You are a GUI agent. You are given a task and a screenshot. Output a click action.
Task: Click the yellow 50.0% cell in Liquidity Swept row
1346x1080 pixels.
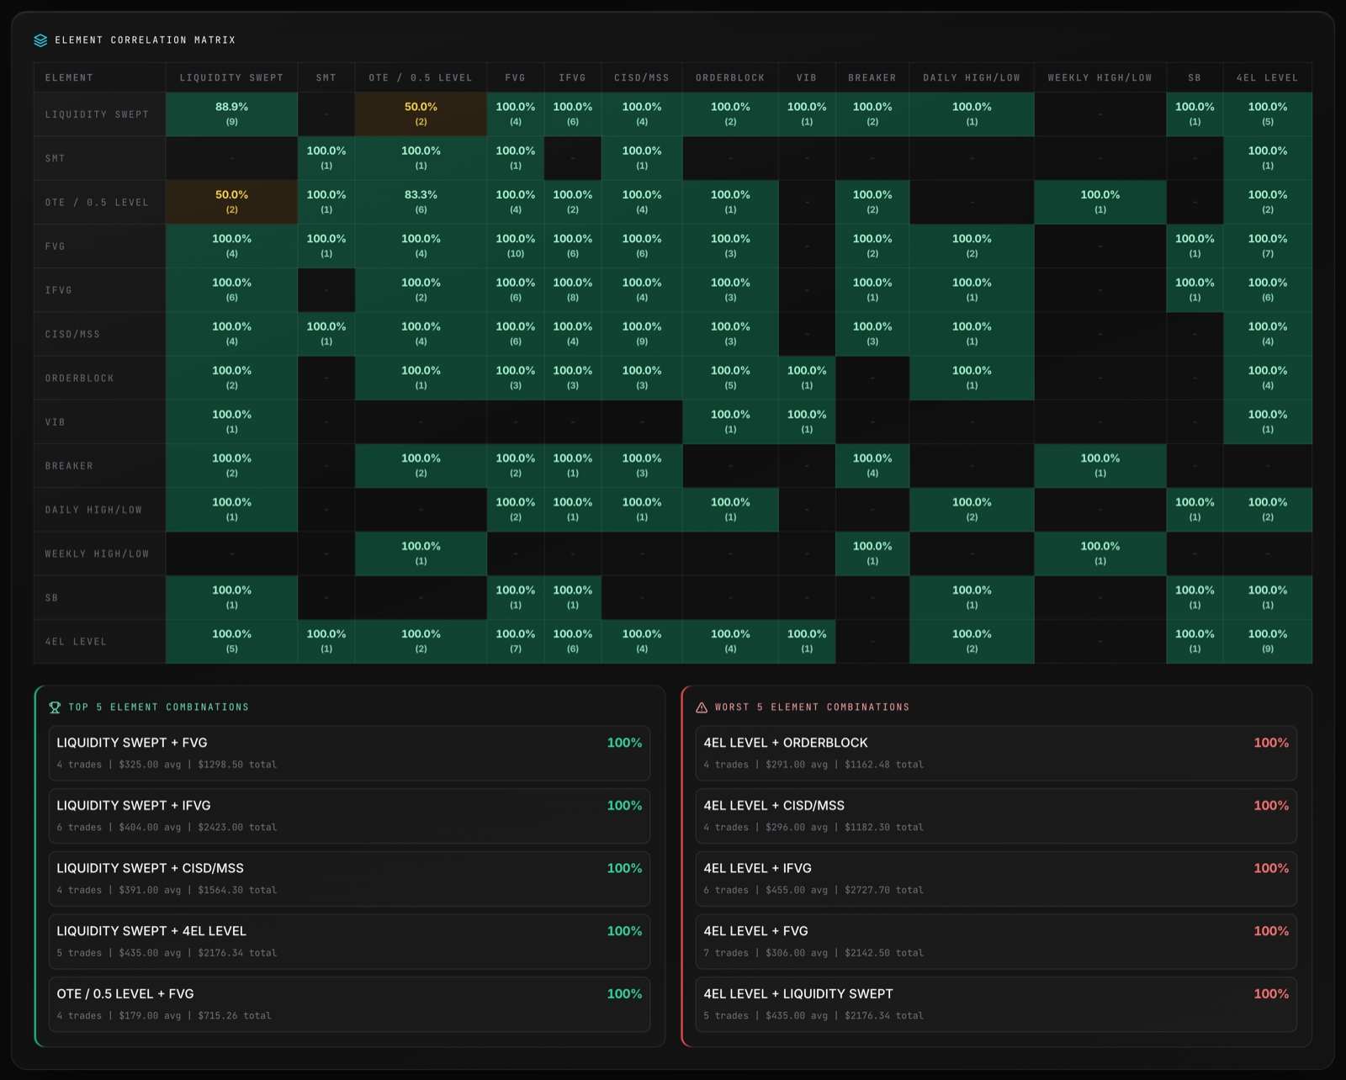[x=421, y=114]
